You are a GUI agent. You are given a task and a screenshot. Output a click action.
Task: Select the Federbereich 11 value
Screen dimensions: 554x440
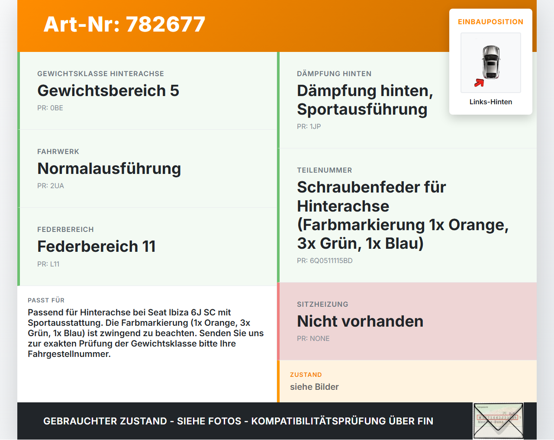(97, 247)
